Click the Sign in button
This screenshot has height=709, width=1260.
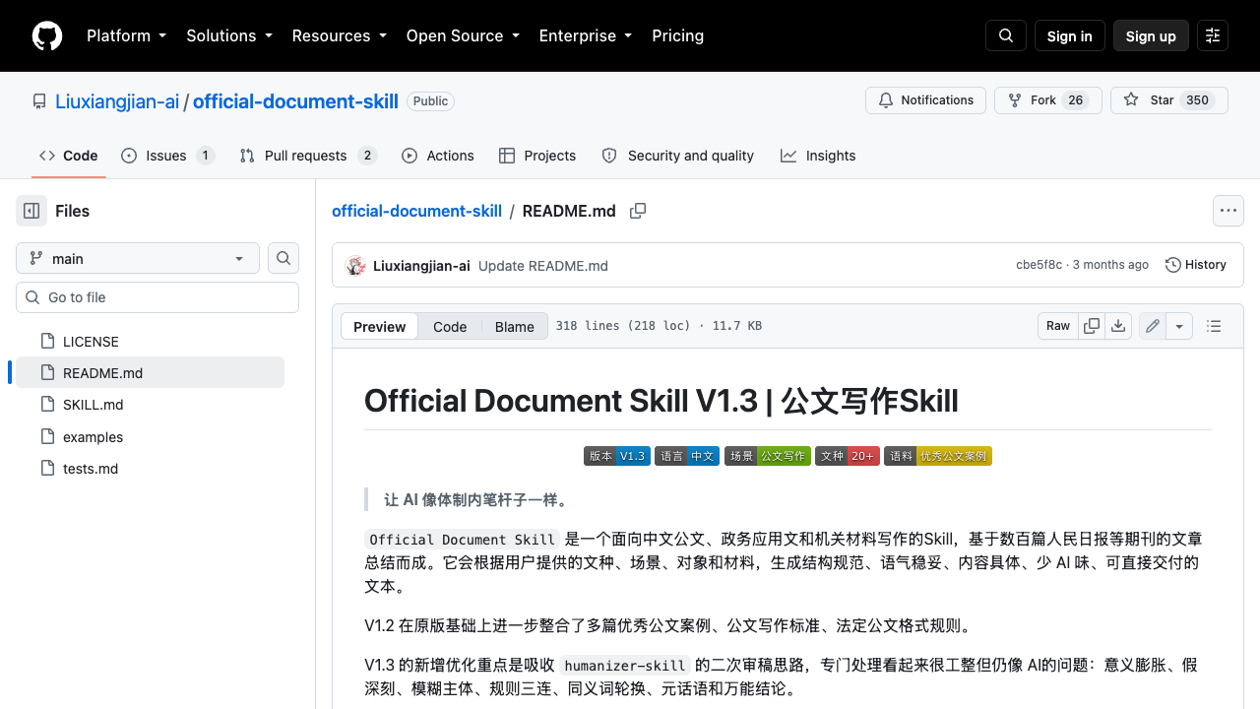pos(1070,35)
